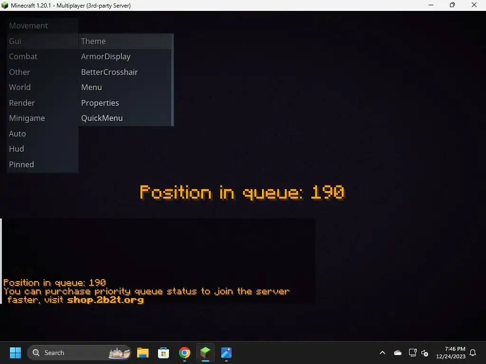Toggle the Properties module
486x364 pixels.
click(125, 103)
